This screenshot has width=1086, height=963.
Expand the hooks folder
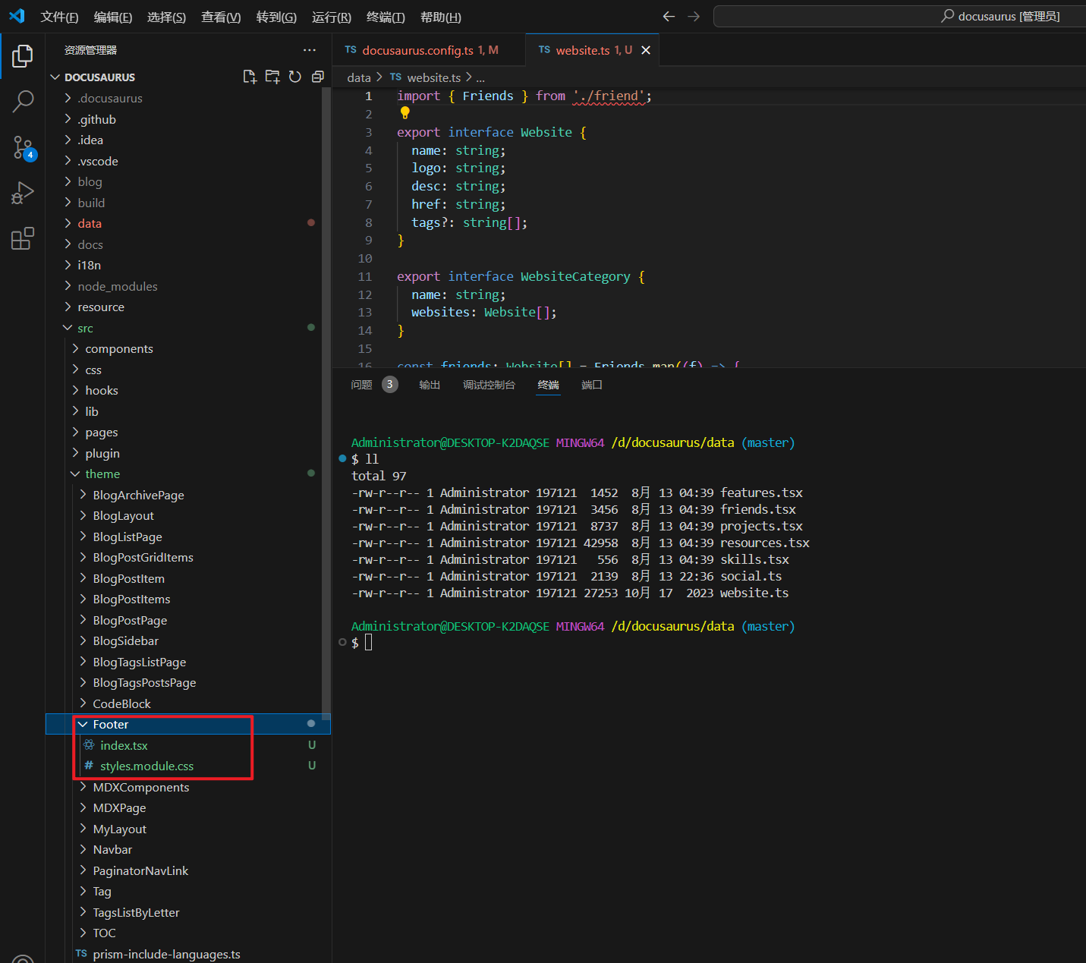(x=188, y=390)
